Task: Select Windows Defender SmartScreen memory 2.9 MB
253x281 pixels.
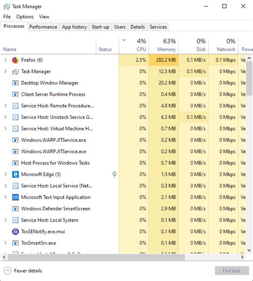Action: tap(164, 209)
